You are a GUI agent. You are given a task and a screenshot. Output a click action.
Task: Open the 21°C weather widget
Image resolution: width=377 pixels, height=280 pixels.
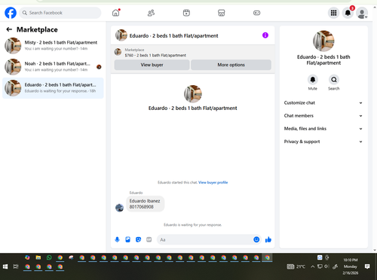[x=296, y=266]
